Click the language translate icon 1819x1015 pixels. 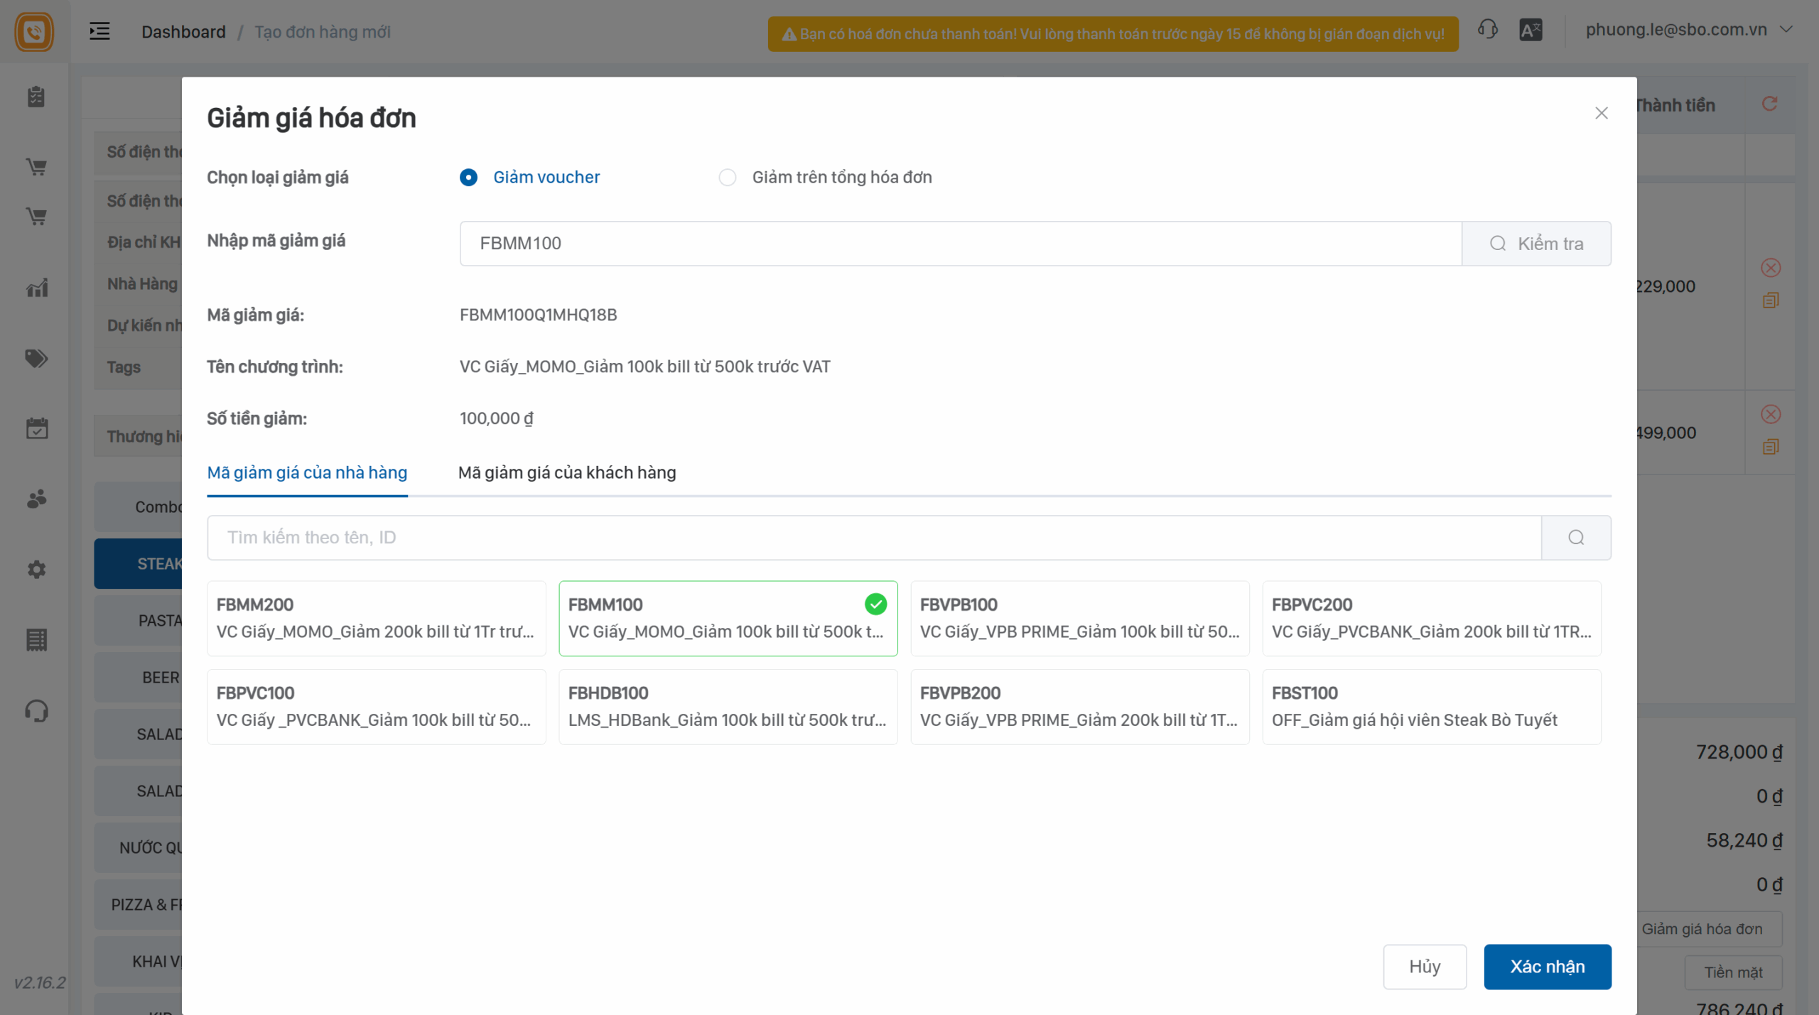[1531, 30]
